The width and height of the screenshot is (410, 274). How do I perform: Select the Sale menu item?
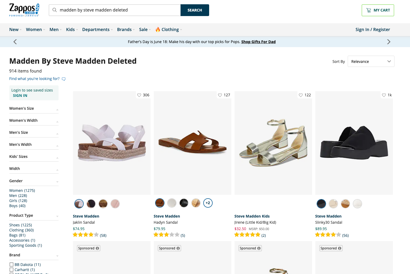143,29
